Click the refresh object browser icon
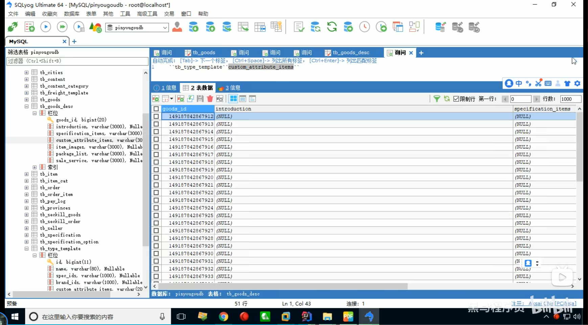This screenshot has height=325, width=588. 332,27
